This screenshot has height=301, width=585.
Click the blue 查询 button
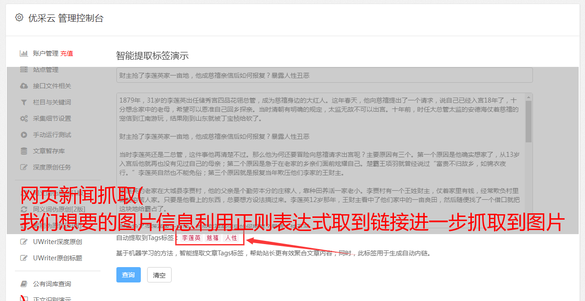(129, 275)
